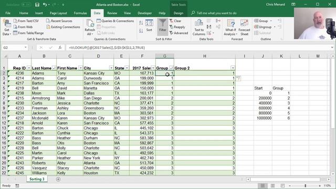The height and width of the screenshot is (189, 336).
Task: Launch Text to Columns
Action: tap(199, 27)
